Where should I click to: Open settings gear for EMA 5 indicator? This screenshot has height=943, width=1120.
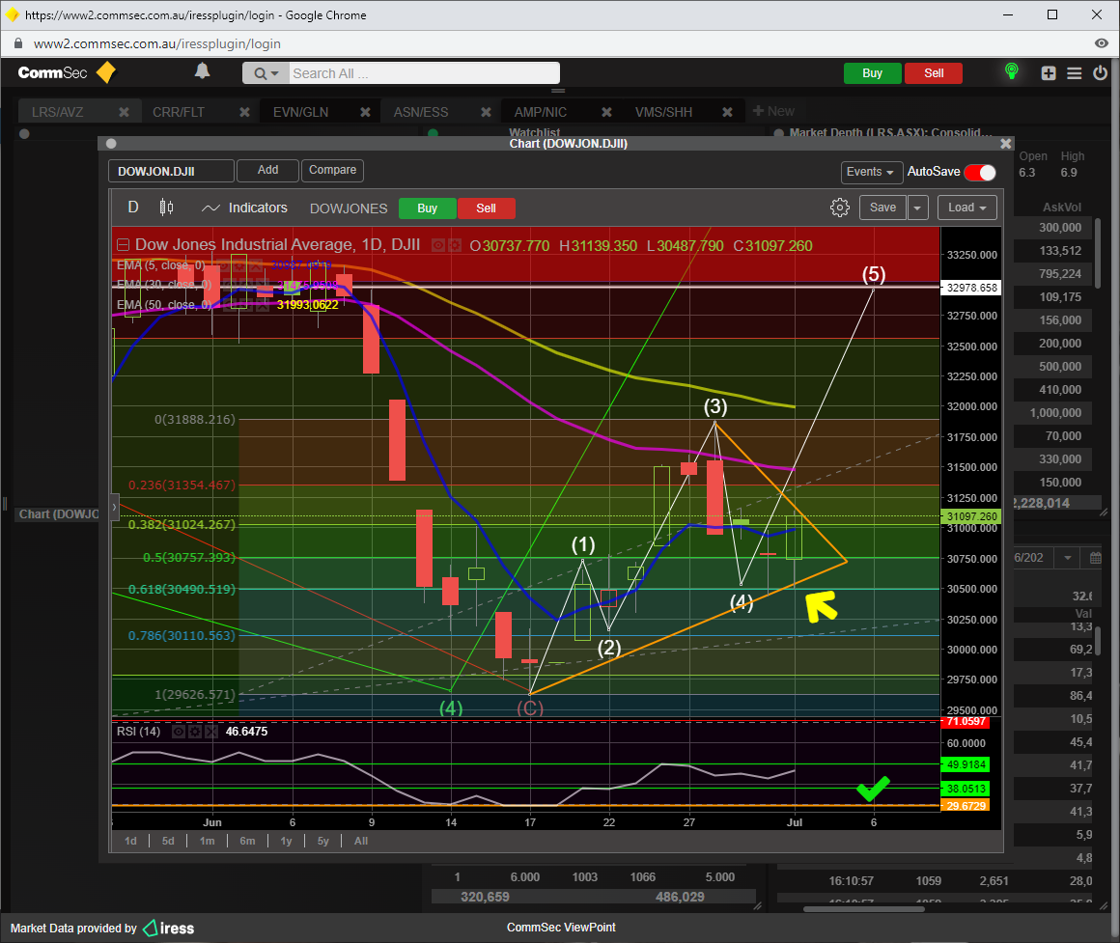click(x=239, y=265)
